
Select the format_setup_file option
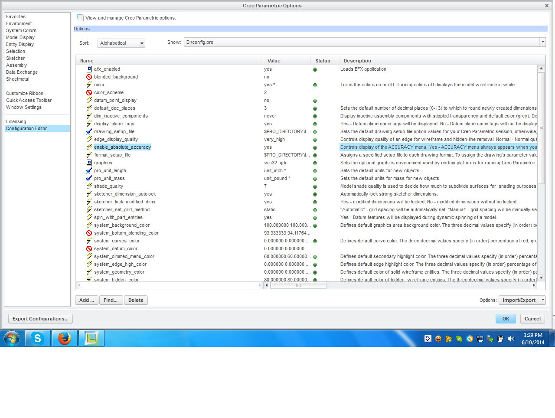point(112,155)
